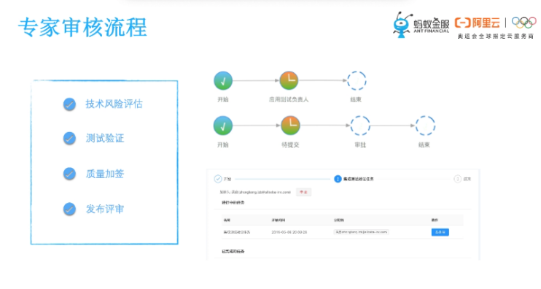Click the small red-text button beside the initiator email
This screenshot has height=289, width=541.
pos(303,192)
